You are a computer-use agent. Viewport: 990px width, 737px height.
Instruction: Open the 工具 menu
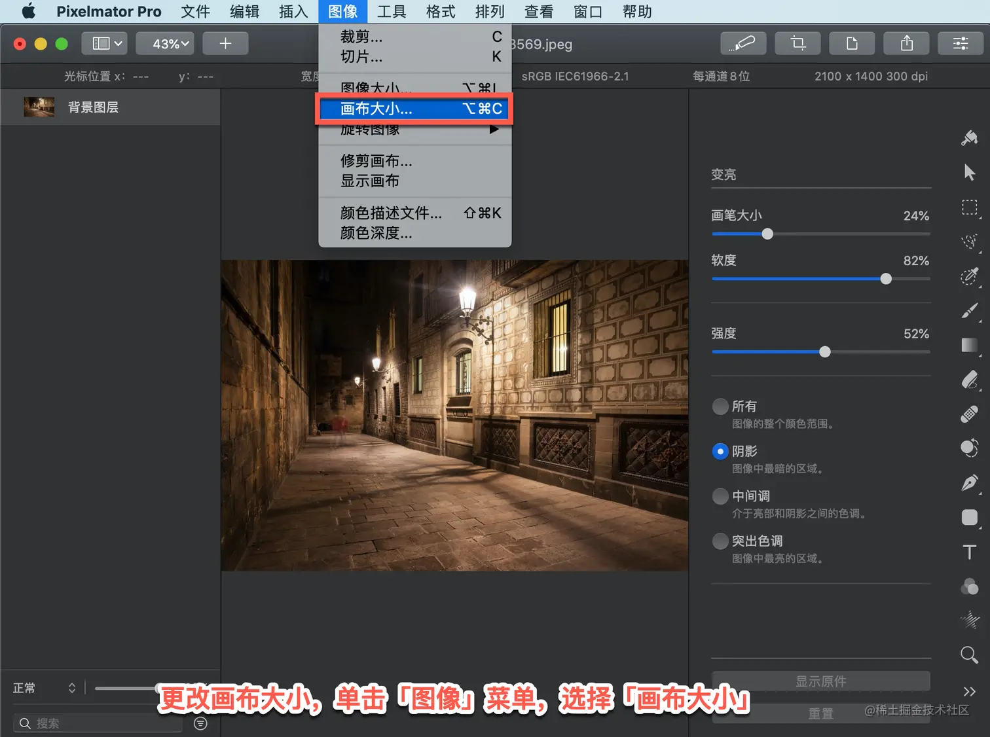point(392,11)
